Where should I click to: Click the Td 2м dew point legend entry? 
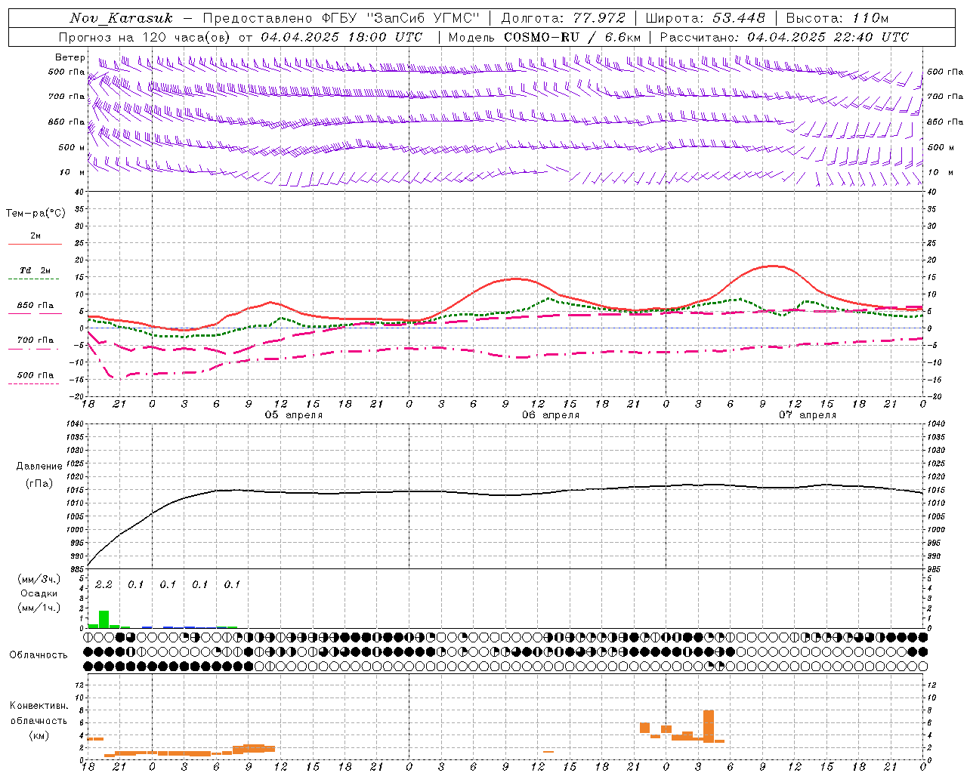point(36,270)
